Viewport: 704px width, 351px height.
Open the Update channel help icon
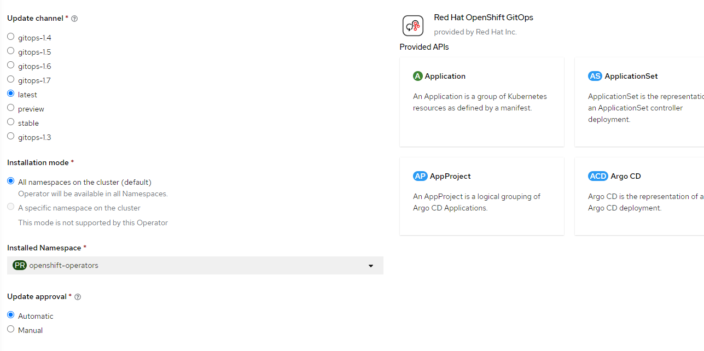[74, 19]
